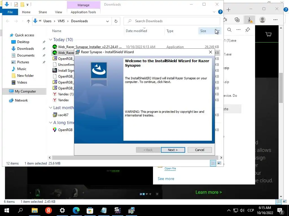
Task: Open the Windows Start menu
Action: tap(7, 210)
